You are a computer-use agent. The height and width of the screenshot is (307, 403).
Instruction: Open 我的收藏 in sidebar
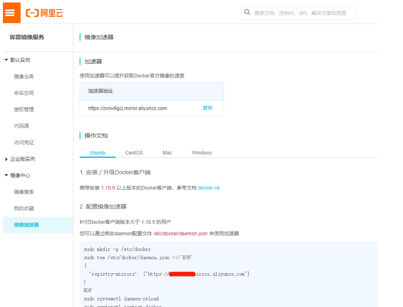tap(24, 209)
